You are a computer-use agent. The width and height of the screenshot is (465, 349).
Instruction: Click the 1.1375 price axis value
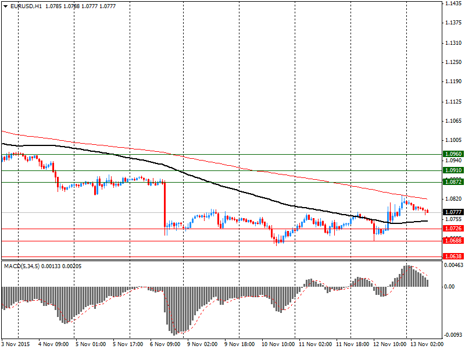(x=453, y=23)
